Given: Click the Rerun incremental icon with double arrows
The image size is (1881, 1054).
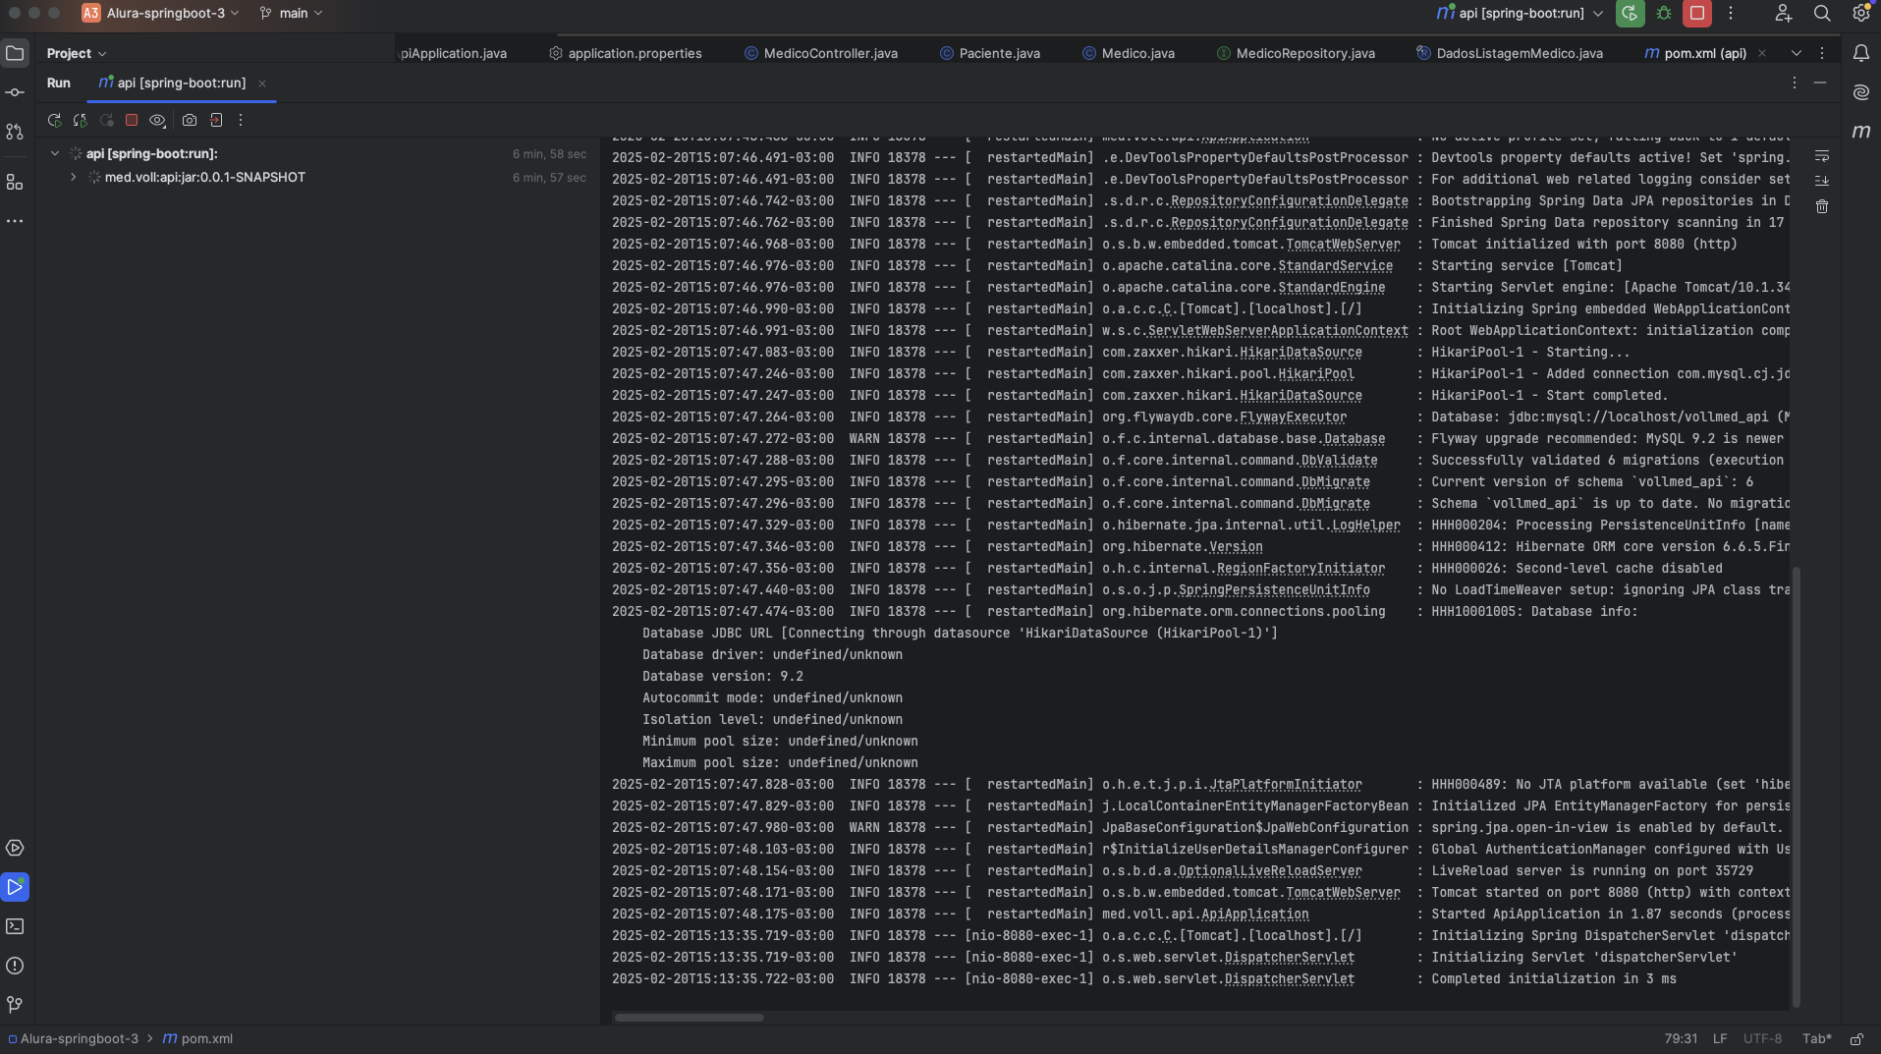Looking at the screenshot, I should pos(81,120).
